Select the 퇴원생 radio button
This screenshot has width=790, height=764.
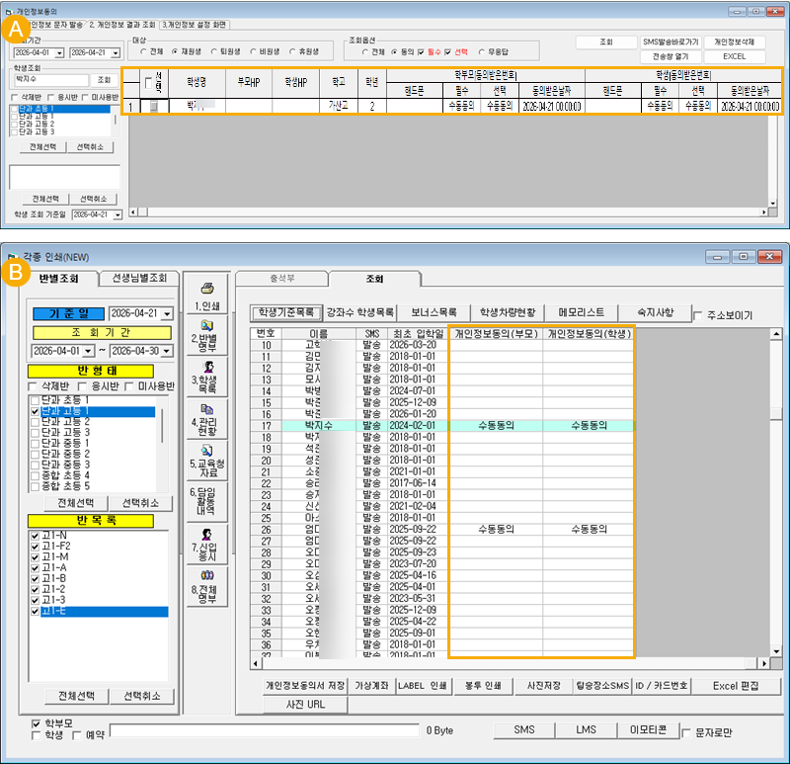click(216, 51)
